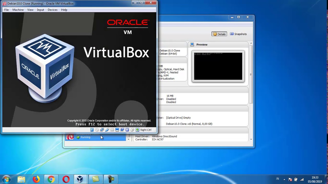This screenshot has width=328, height=184.
Task: Click the screen recorder camera taskbar icon
Action: click(111, 179)
